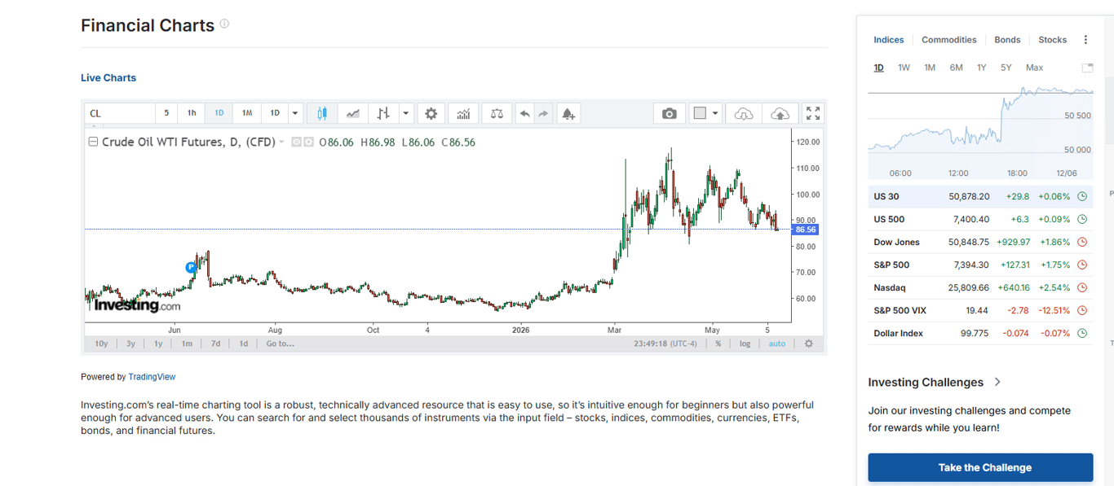
Task: Click the red clock icon in Dow Jones row
Action: point(1082,242)
